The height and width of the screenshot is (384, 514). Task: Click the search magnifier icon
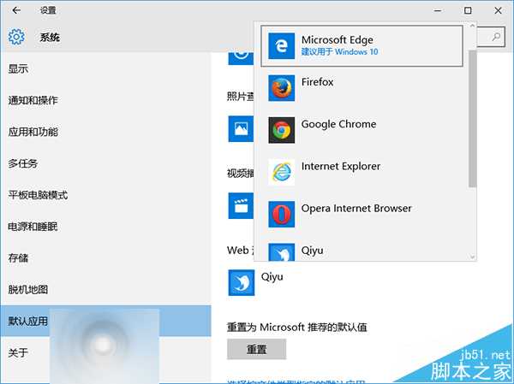pos(496,37)
